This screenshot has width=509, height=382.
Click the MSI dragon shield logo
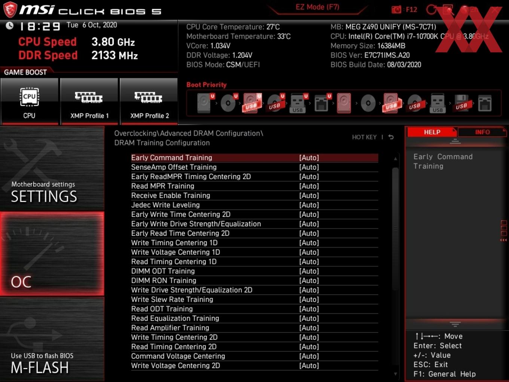[10, 10]
